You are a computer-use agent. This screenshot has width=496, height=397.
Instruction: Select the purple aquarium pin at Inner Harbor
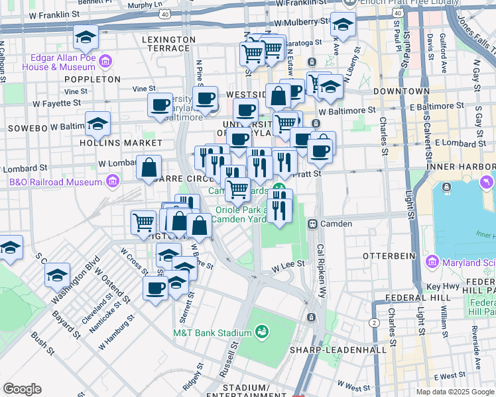click(x=487, y=183)
